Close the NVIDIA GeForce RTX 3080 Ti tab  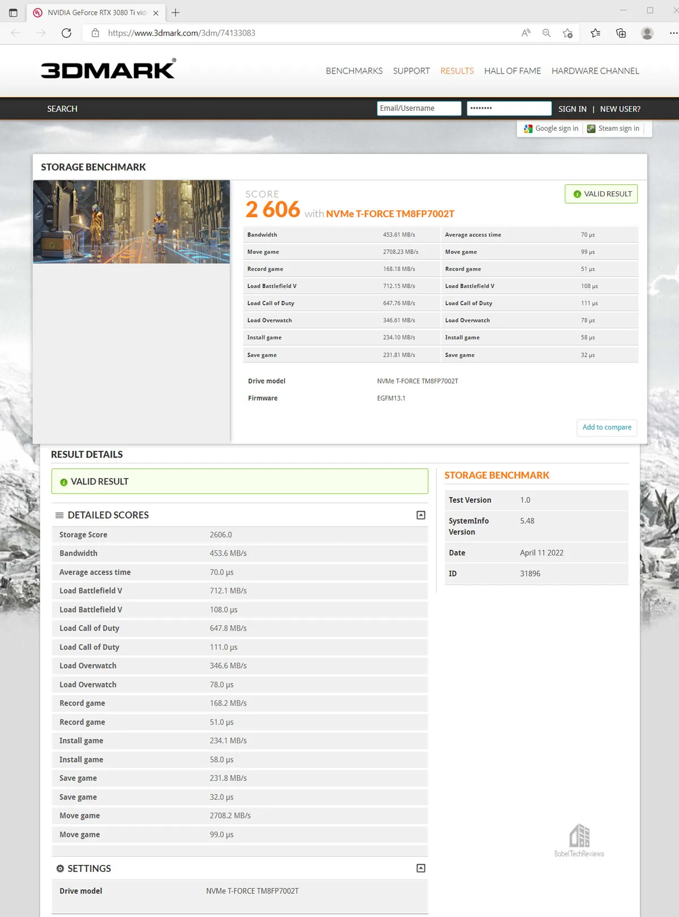point(156,12)
